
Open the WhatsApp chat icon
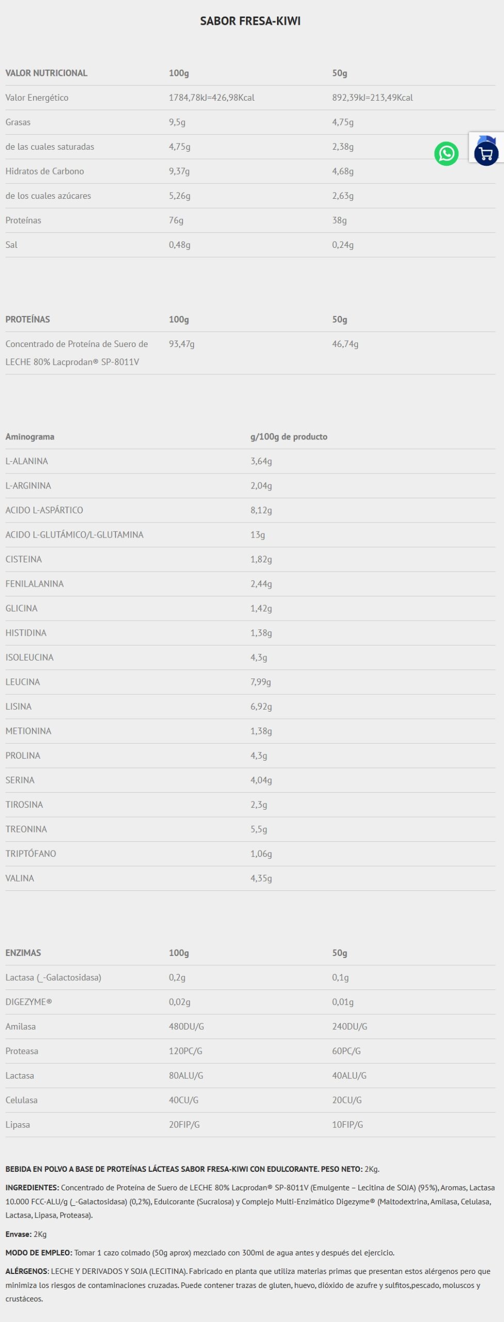(x=446, y=153)
